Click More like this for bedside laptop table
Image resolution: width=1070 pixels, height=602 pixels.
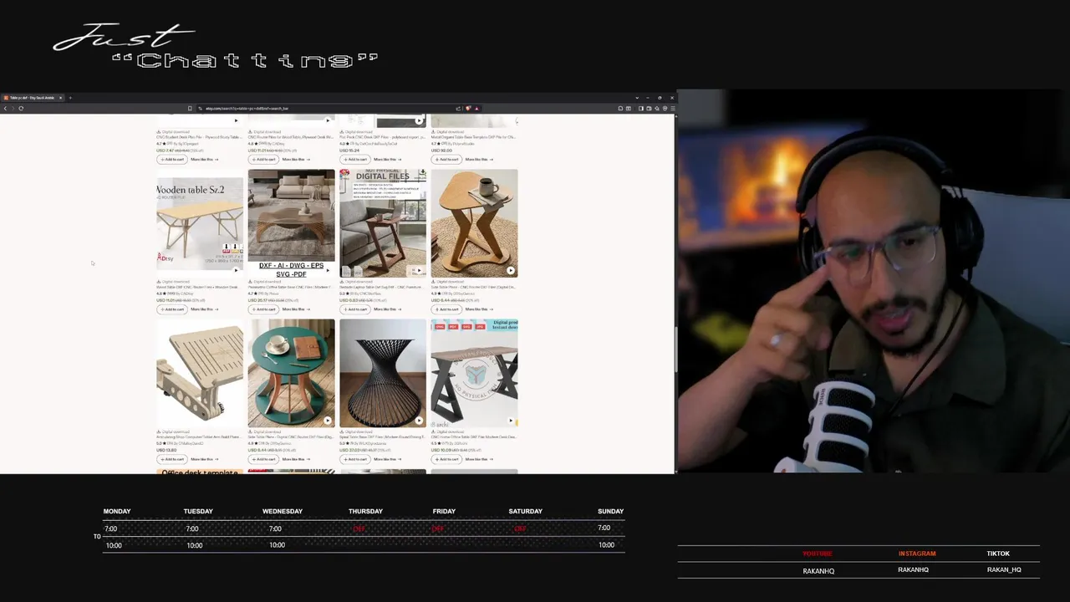coord(388,309)
